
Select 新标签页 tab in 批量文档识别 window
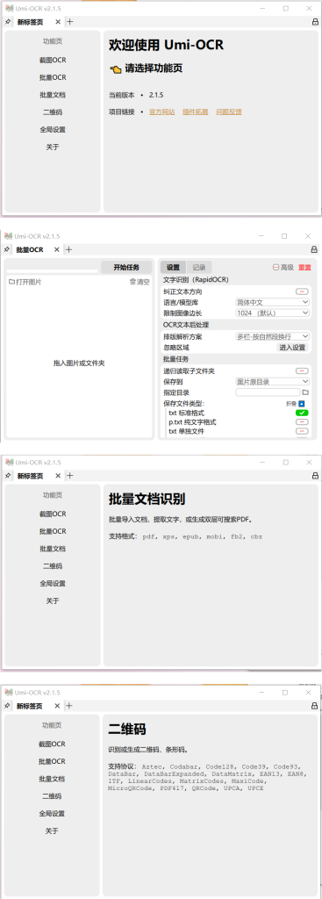point(31,476)
